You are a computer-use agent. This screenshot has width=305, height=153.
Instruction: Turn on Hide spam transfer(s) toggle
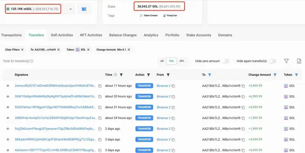273,61
